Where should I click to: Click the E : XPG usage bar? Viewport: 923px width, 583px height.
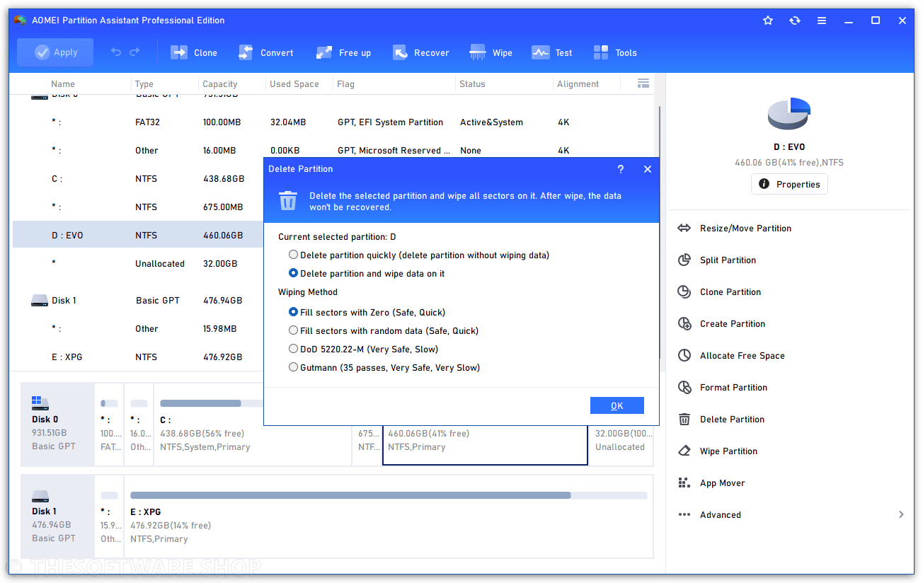tap(389, 495)
